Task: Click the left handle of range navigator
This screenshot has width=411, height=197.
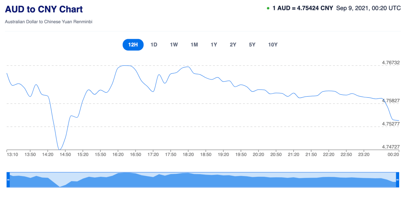Action: (x=8, y=180)
